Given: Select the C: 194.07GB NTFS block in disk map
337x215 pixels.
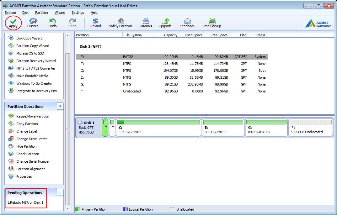Looking at the screenshot, I should [158, 128].
